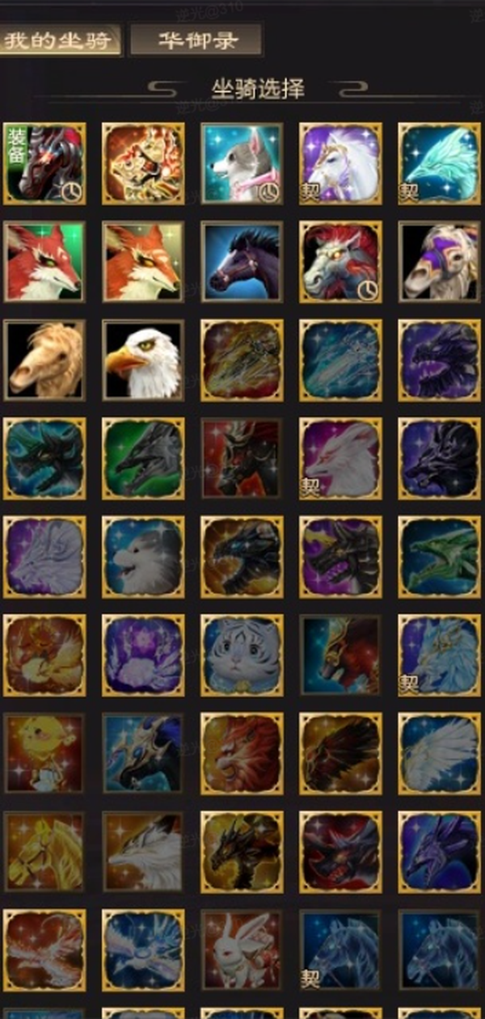
Task: Choose the white polar bear mount icon
Action: tap(143, 557)
